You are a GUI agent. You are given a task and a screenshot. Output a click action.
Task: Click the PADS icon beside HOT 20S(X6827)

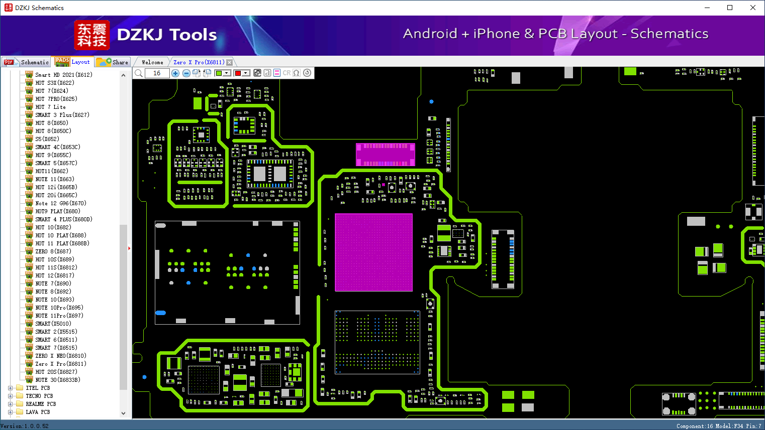(29, 372)
